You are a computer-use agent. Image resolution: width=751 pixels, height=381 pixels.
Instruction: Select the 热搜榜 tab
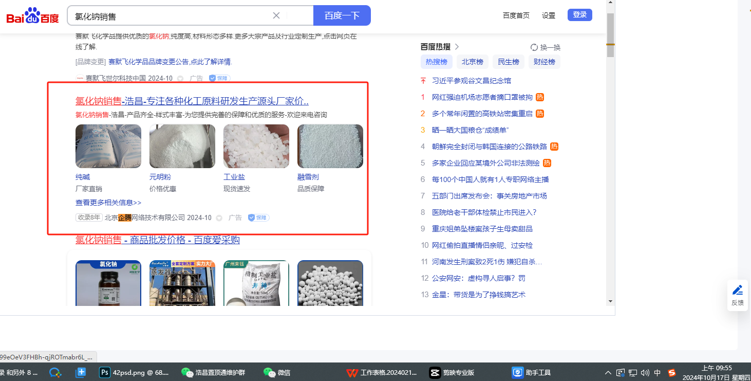(x=437, y=62)
